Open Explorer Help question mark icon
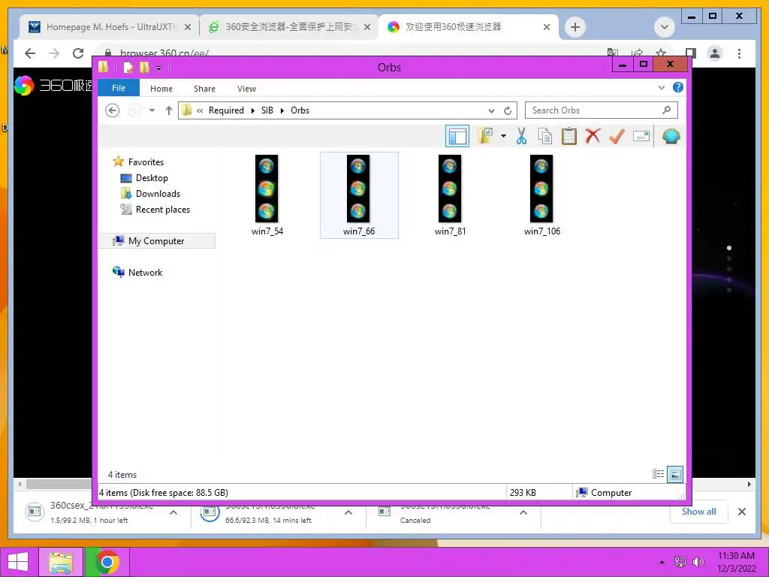This screenshot has width=769, height=577. 678,87
